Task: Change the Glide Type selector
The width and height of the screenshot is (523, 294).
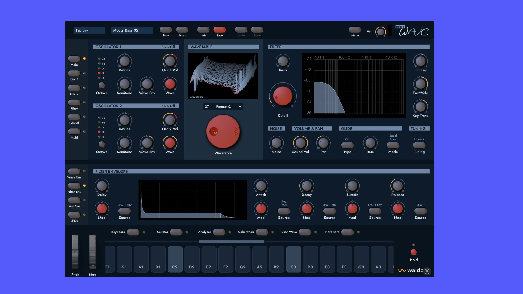Action: [x=347, y=145]
